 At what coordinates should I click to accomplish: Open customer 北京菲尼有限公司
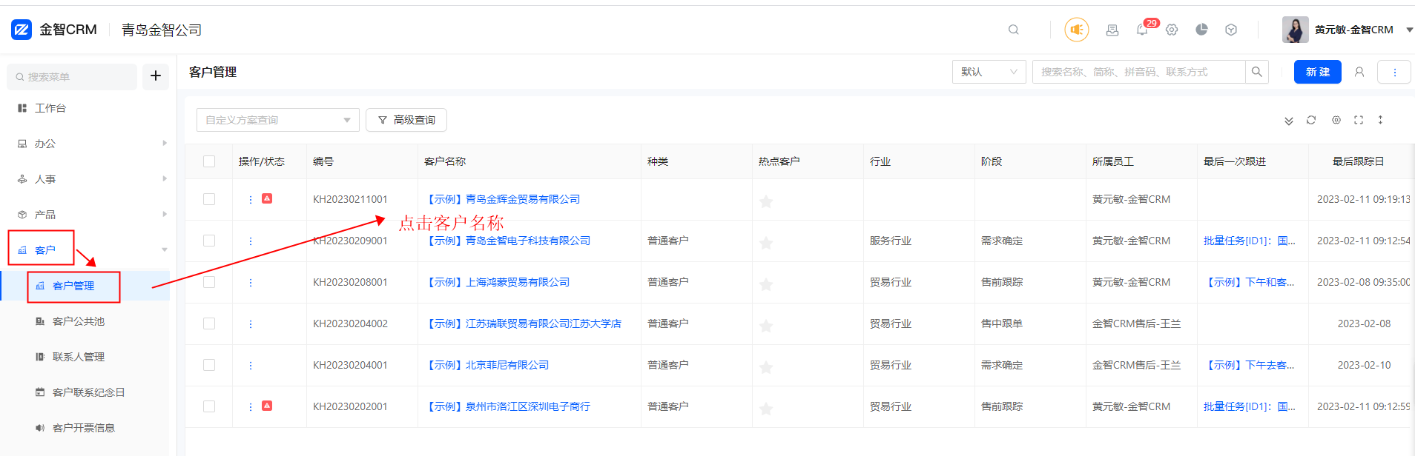point(487,365)
